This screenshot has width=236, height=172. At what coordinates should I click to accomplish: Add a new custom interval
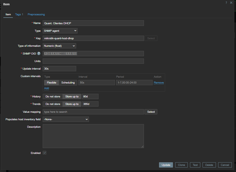click(47, 88)
